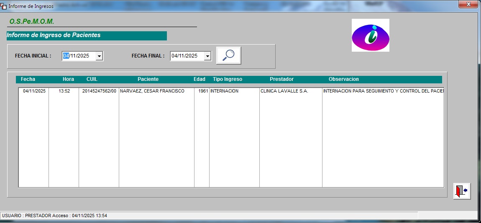Open the FECHA INICIAL date dropdown
The height and width of the screenshot is (223, 481).
tap(99, 56)
